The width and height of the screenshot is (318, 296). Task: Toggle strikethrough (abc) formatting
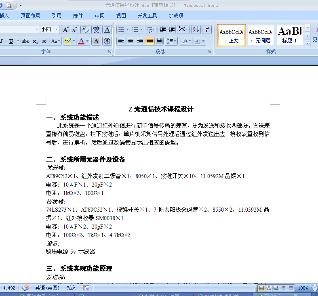coord(25,41)
